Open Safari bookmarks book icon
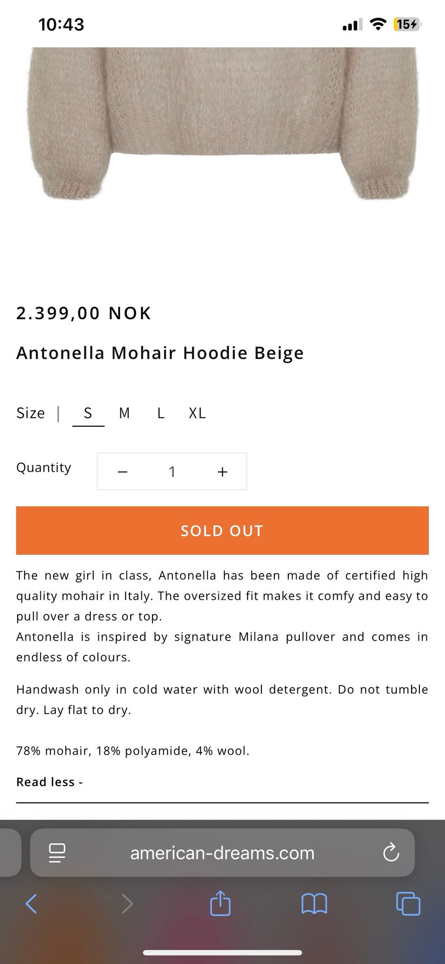 pos(314,904)
